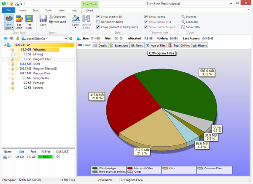Open the View ribbon tab

[62, 10]
